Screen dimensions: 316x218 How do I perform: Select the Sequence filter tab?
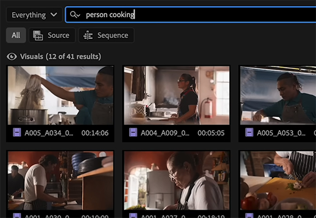click(x=106, y=35)
